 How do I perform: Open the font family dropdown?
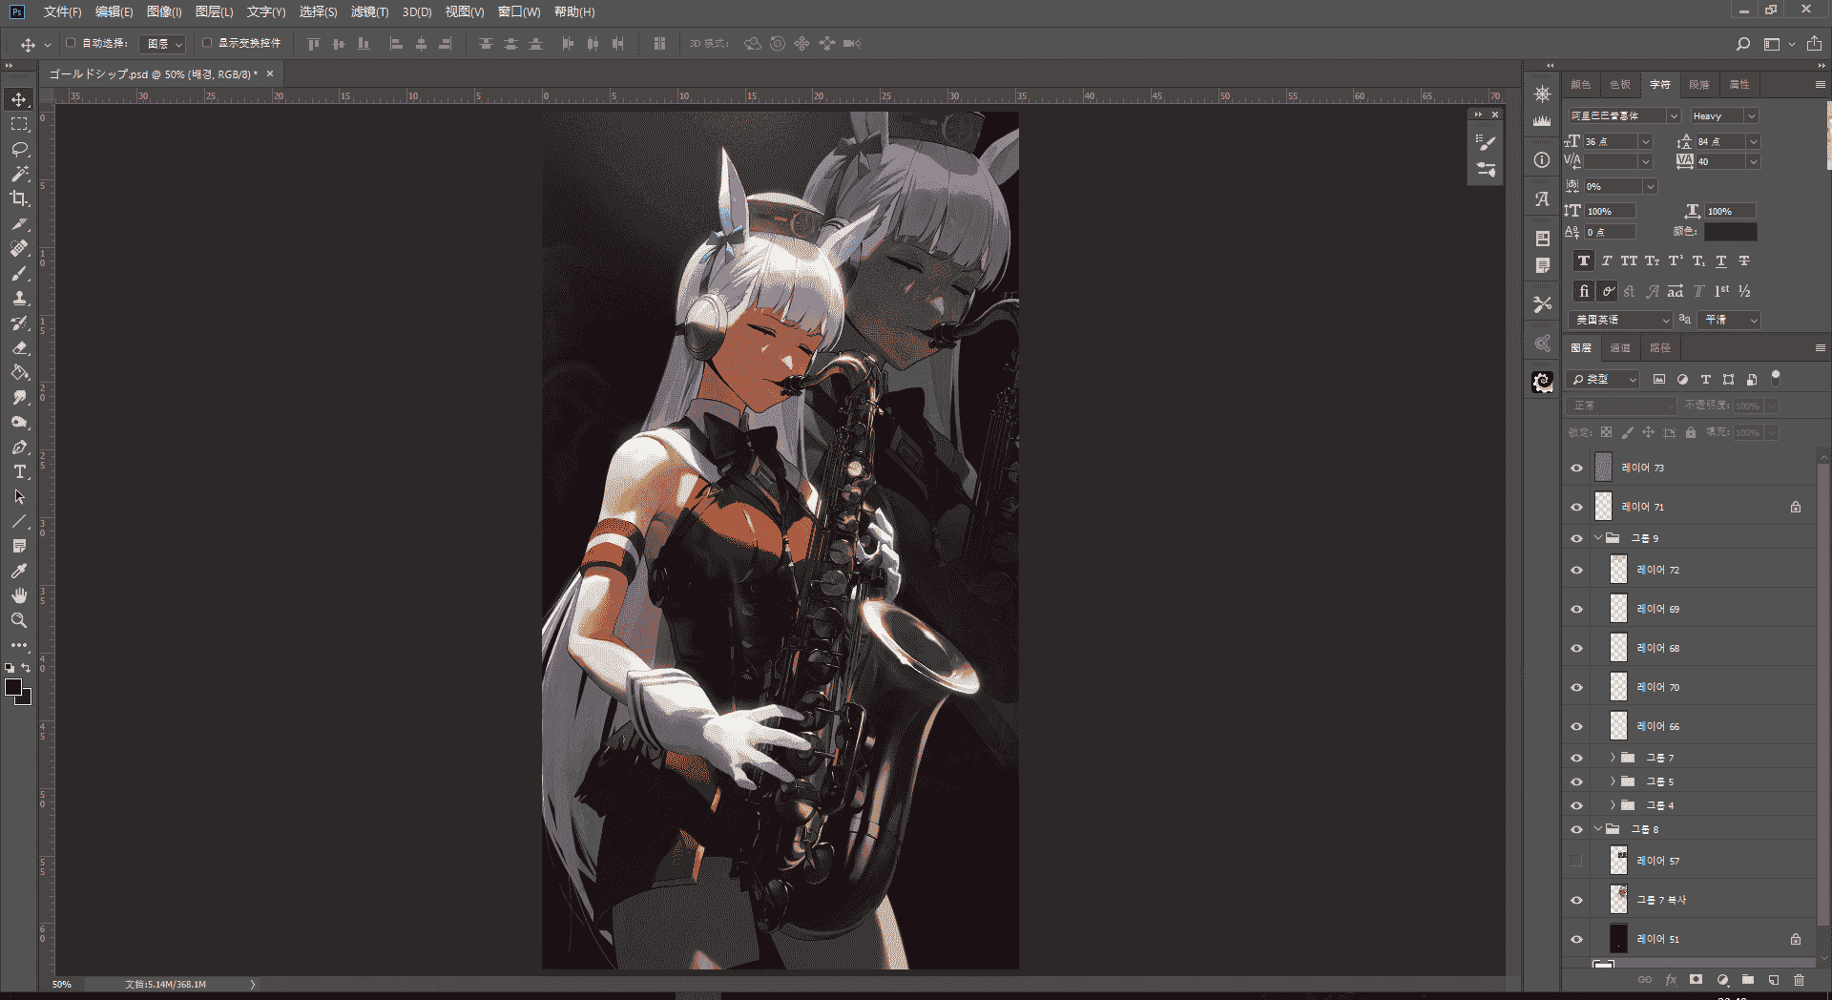point(1674,115)
